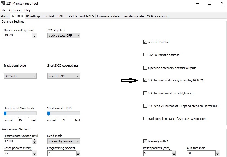
Task: Decrease Reset packets (cont) value
Action: tap(174, 155)
